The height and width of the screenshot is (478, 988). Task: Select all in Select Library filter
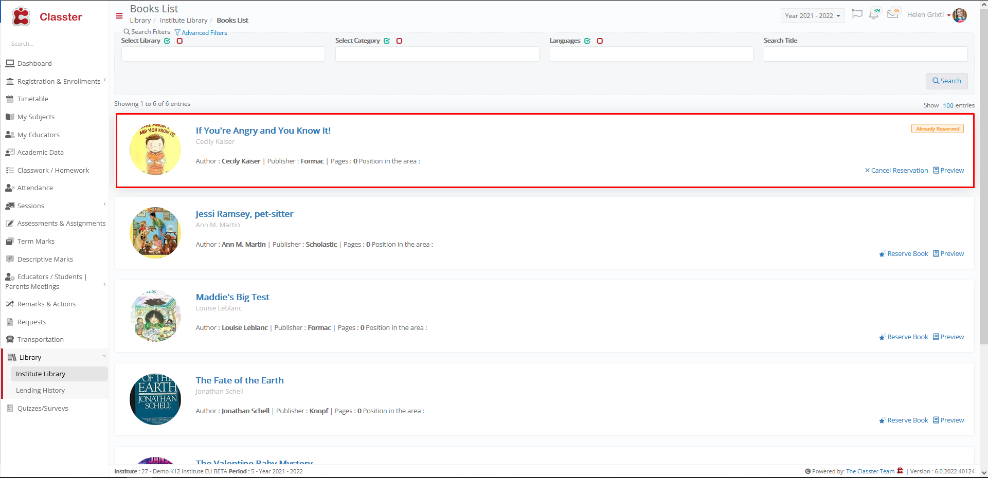point(167,41)
